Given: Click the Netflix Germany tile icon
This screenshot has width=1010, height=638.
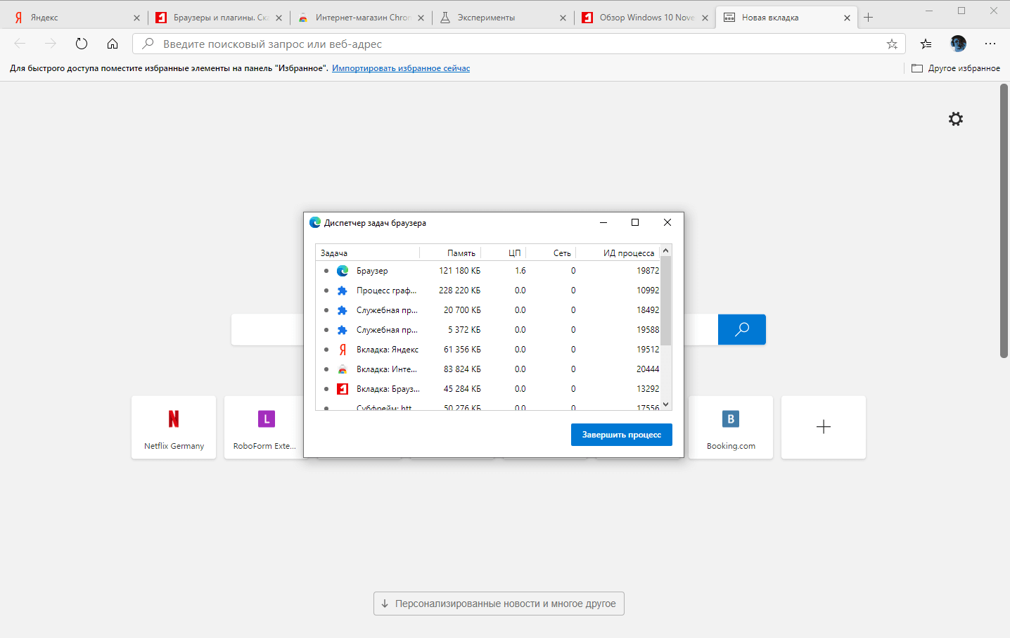Looking at the screenshot, I should pos(174,419).
